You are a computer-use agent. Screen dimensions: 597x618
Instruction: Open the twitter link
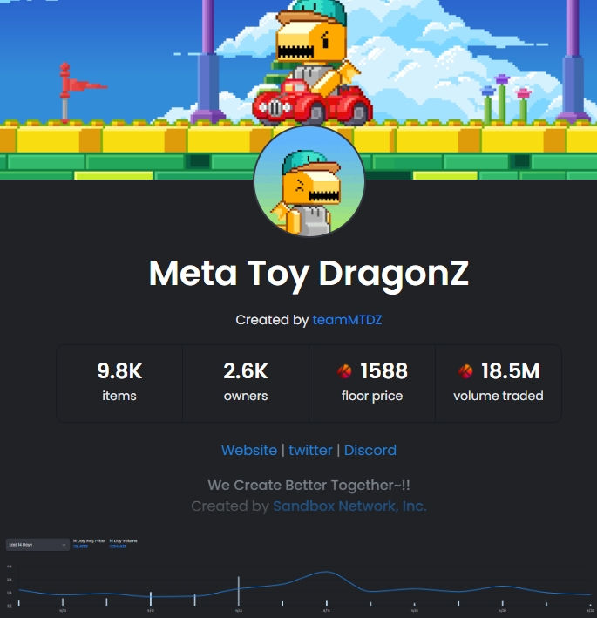tap(310, 450)
